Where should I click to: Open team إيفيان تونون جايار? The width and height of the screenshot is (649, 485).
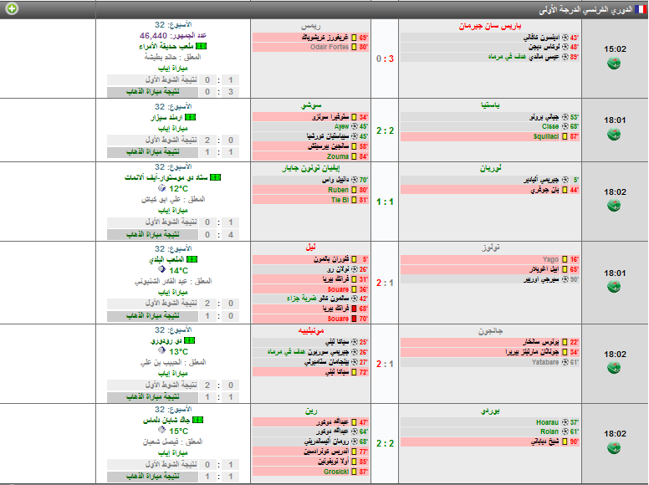pos(311,168)
